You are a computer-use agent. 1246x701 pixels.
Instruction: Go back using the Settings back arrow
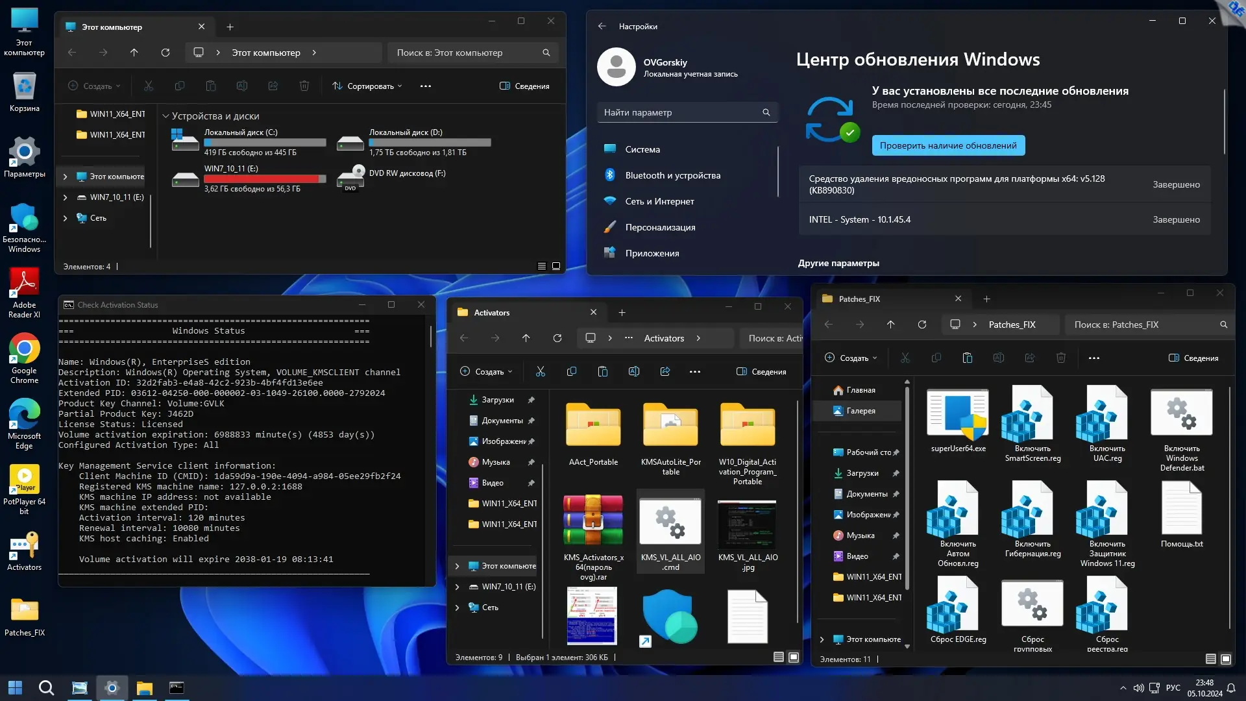point(602,26)
